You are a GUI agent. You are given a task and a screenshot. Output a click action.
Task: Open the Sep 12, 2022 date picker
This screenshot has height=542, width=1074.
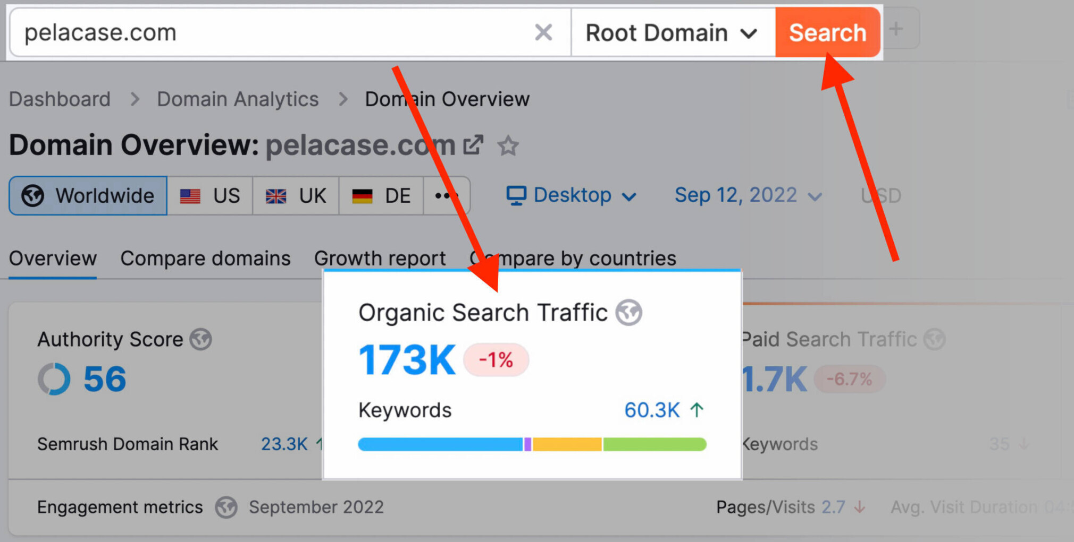(x=749, y=195)
